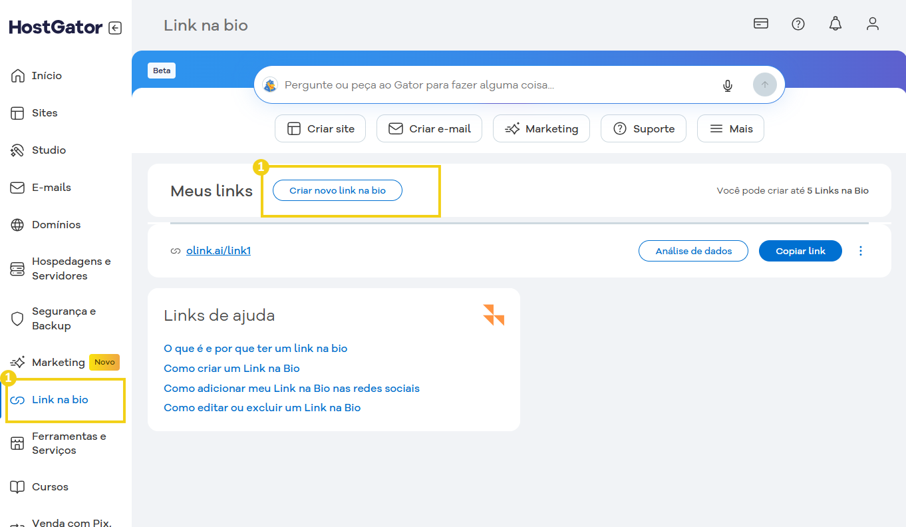Open 'Como editar ou excluir um Link na Bio'
The height and width of the screenshot is (527, 906).
[262, 408]
